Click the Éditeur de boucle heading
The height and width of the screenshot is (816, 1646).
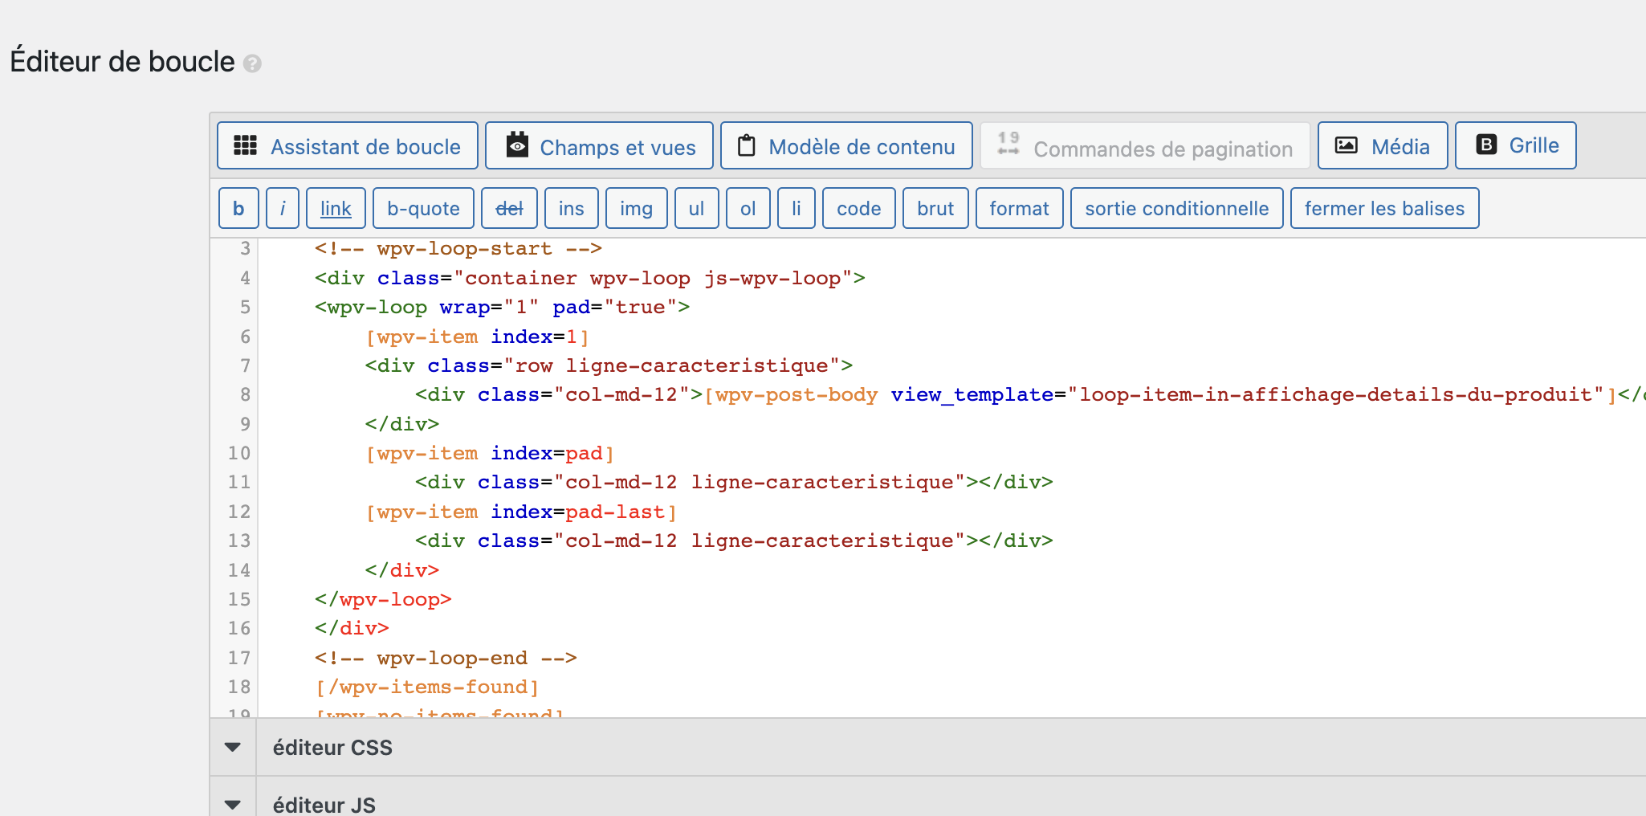click(122, 62)
